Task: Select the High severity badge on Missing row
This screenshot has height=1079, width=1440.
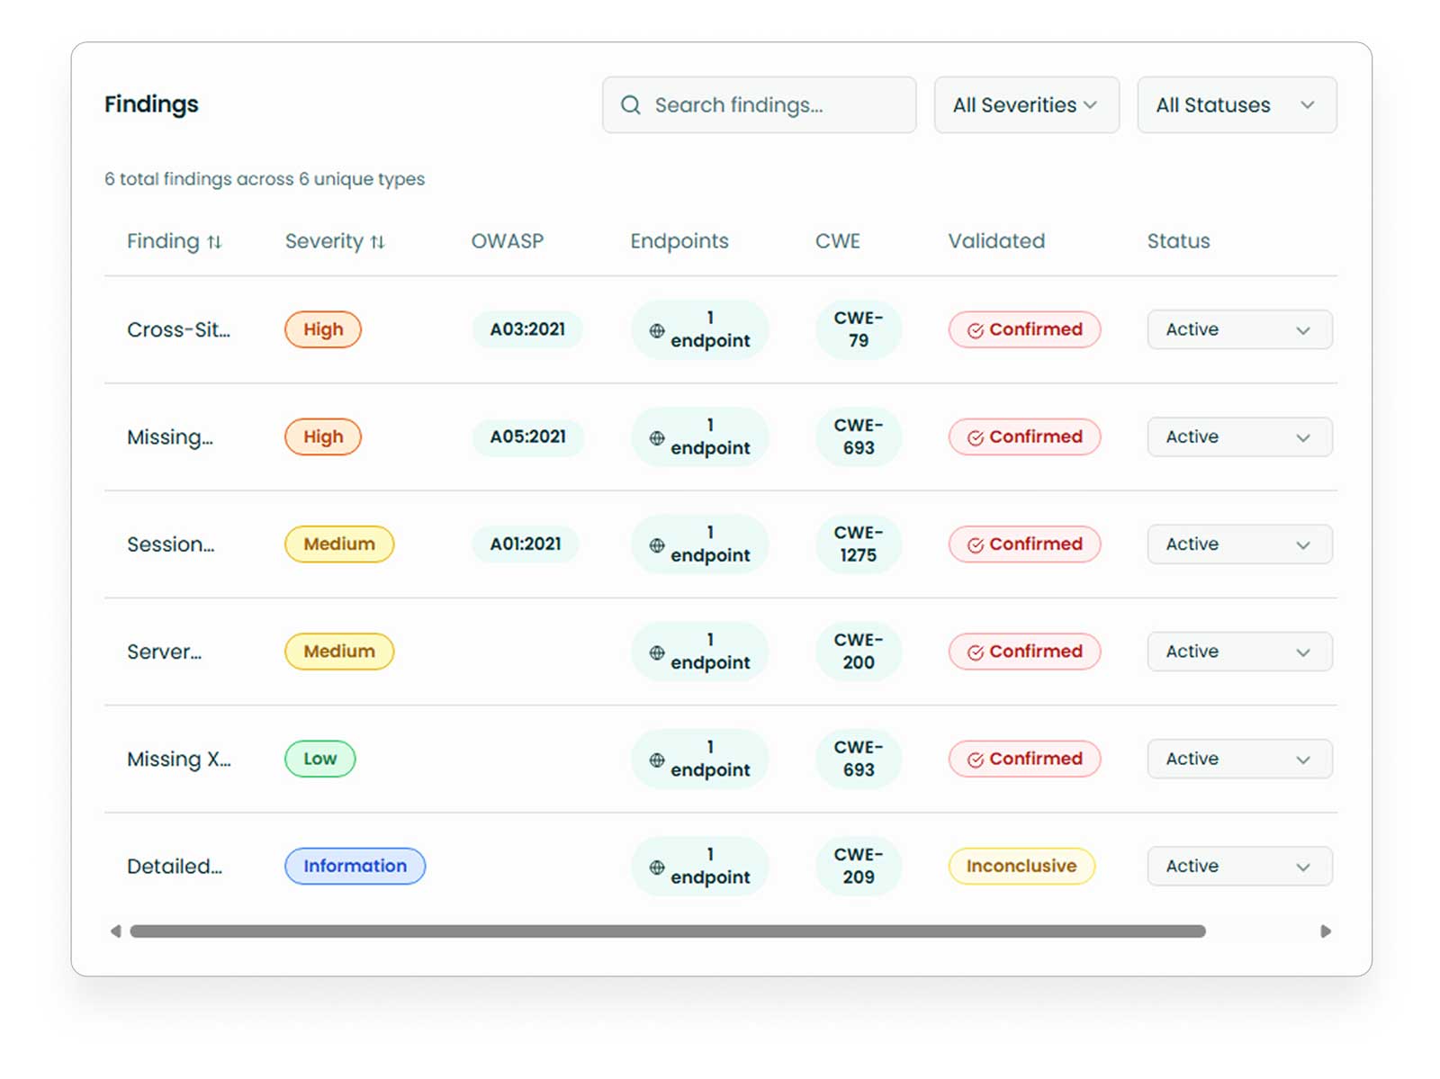Action: click(322, 436)
